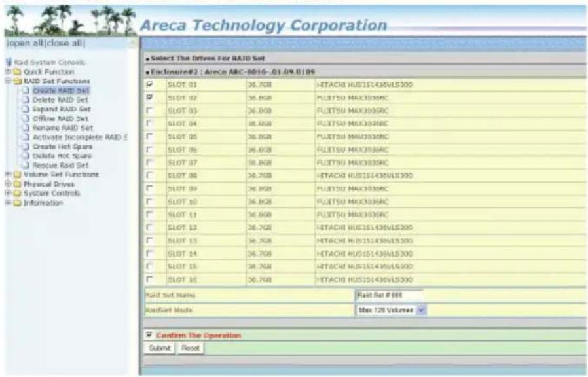
Task: Click the System Controls folder icon
Action: pos(17,193)
